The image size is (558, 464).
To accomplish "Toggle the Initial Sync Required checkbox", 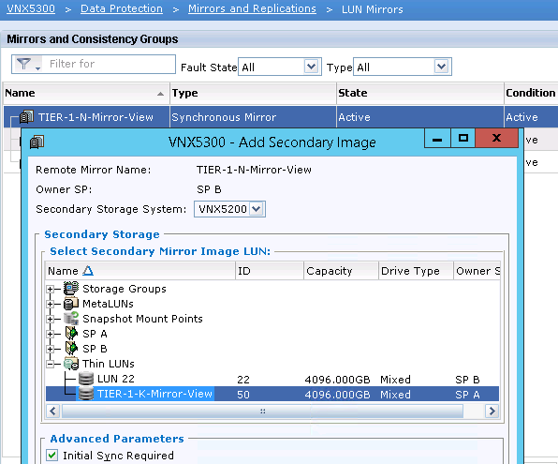I will pyautogui.click(x=51, y=455).
